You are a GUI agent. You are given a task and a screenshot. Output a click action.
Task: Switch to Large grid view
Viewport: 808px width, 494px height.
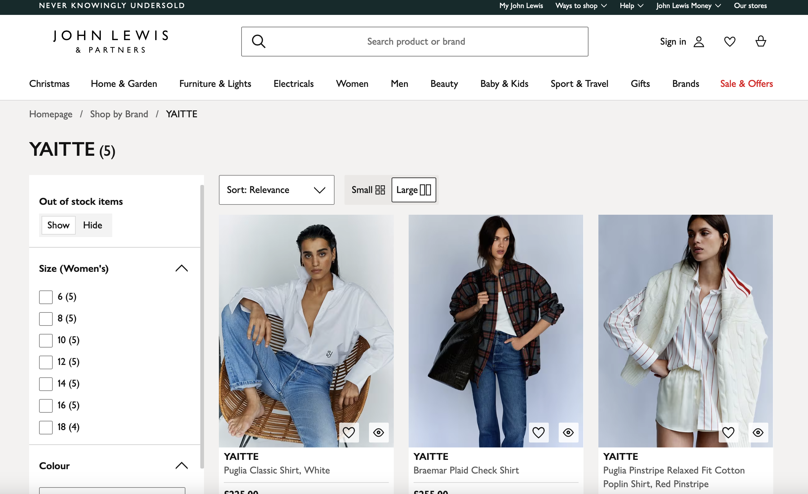(414, 190)
